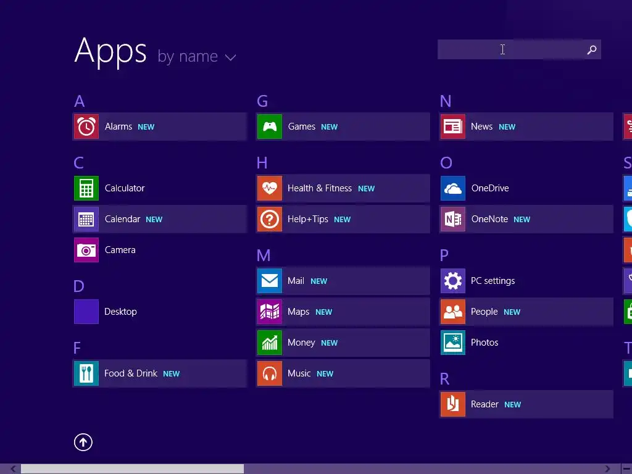Image resolution: width=632 pixels, height=474 pixels.
Task: Click the search magnifier icon
Action: pyautogui.click(x=592, y=49)
